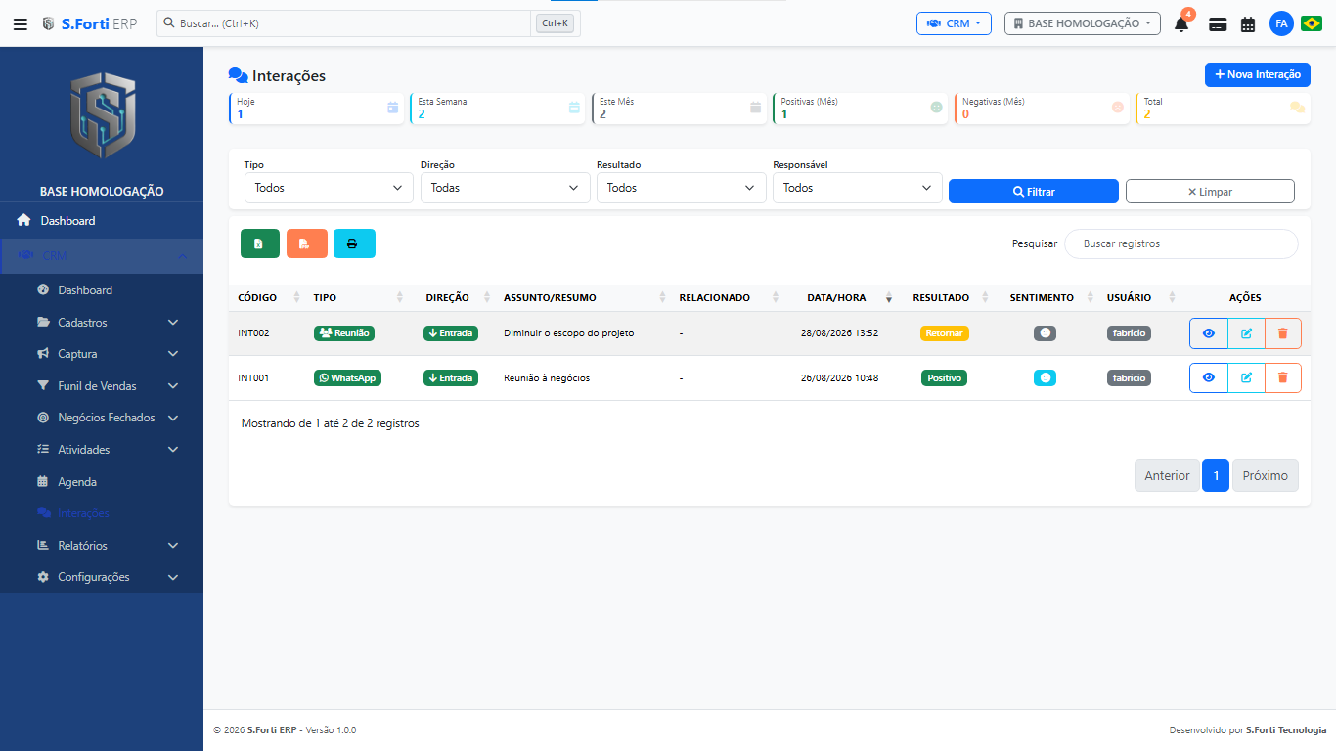This screenshot has height=751, width=1336.
Task: Expand Relatórios submenu in sidebar
Action: (102, 546)
